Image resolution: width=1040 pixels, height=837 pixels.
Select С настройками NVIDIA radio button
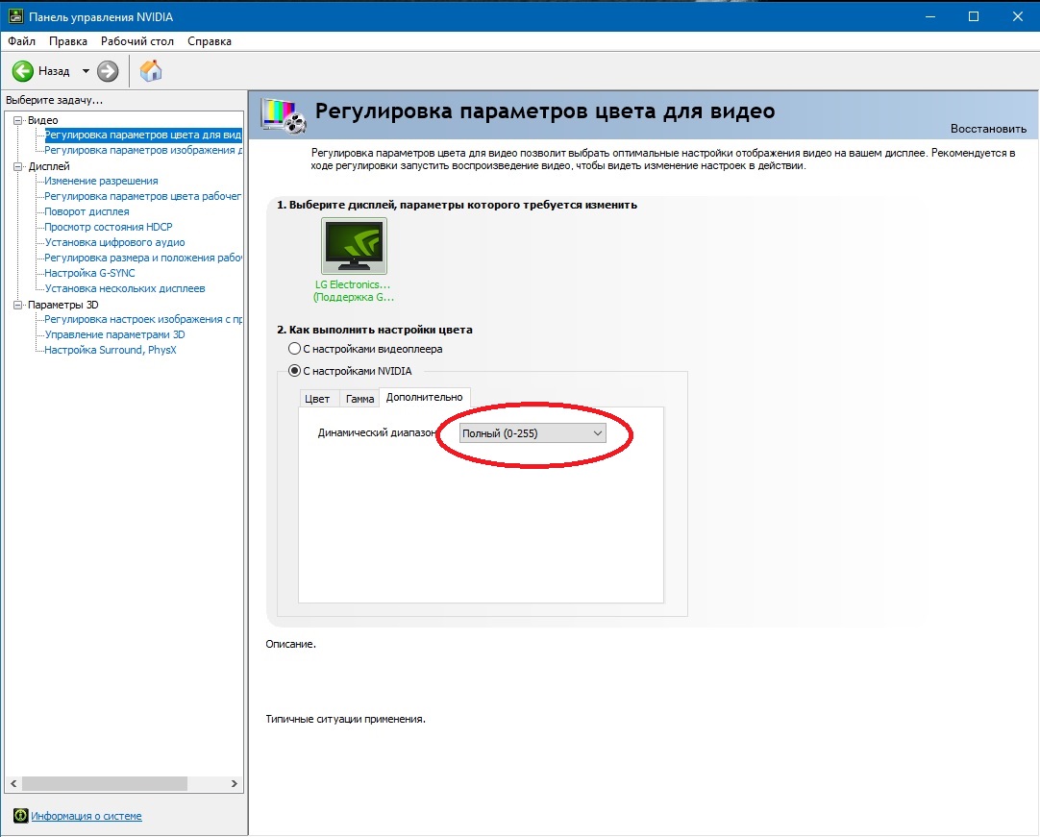pyautogui.click(x=294, y=371)
